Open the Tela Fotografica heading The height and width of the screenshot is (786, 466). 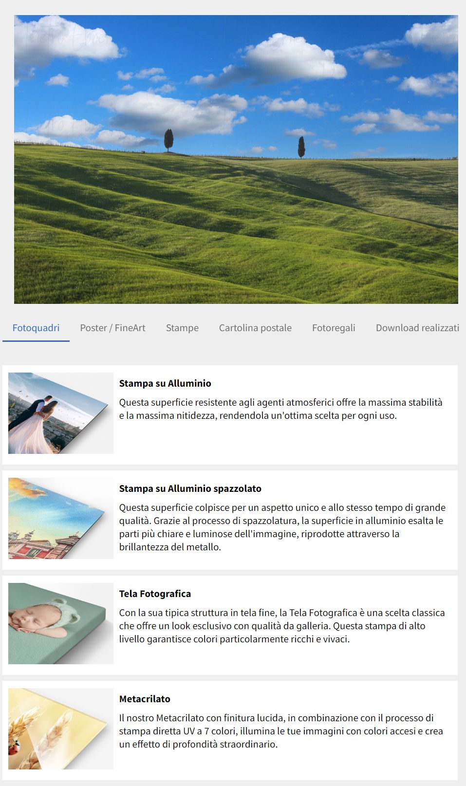155,594
